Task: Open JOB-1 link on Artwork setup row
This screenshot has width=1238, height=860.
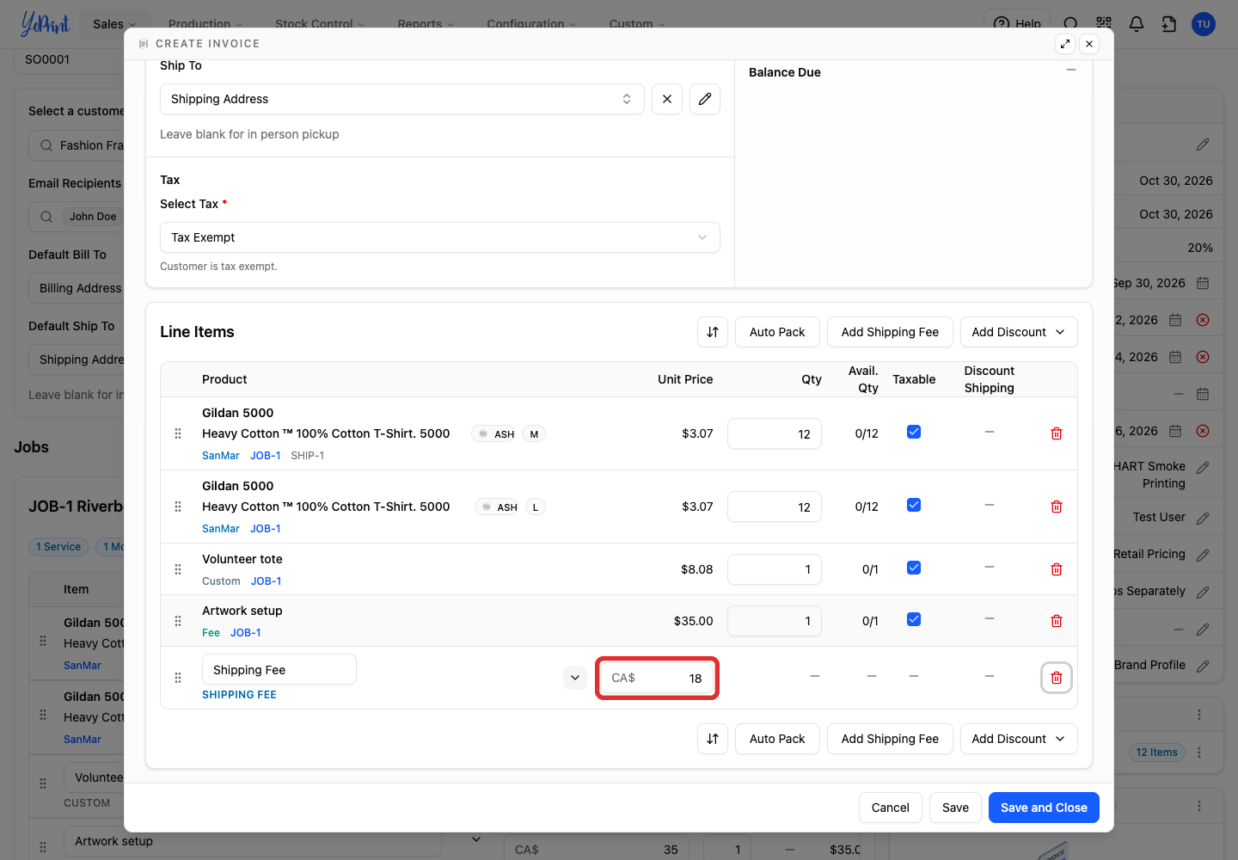Action: tap(246, 633)
